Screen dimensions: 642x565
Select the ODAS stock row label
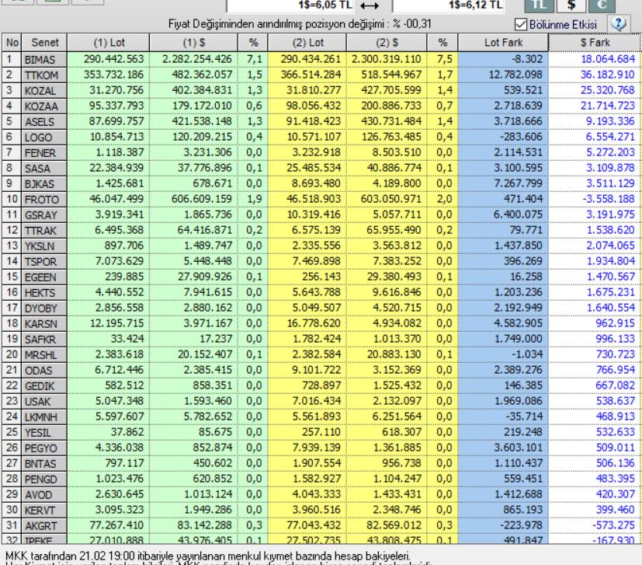(44, 371)
